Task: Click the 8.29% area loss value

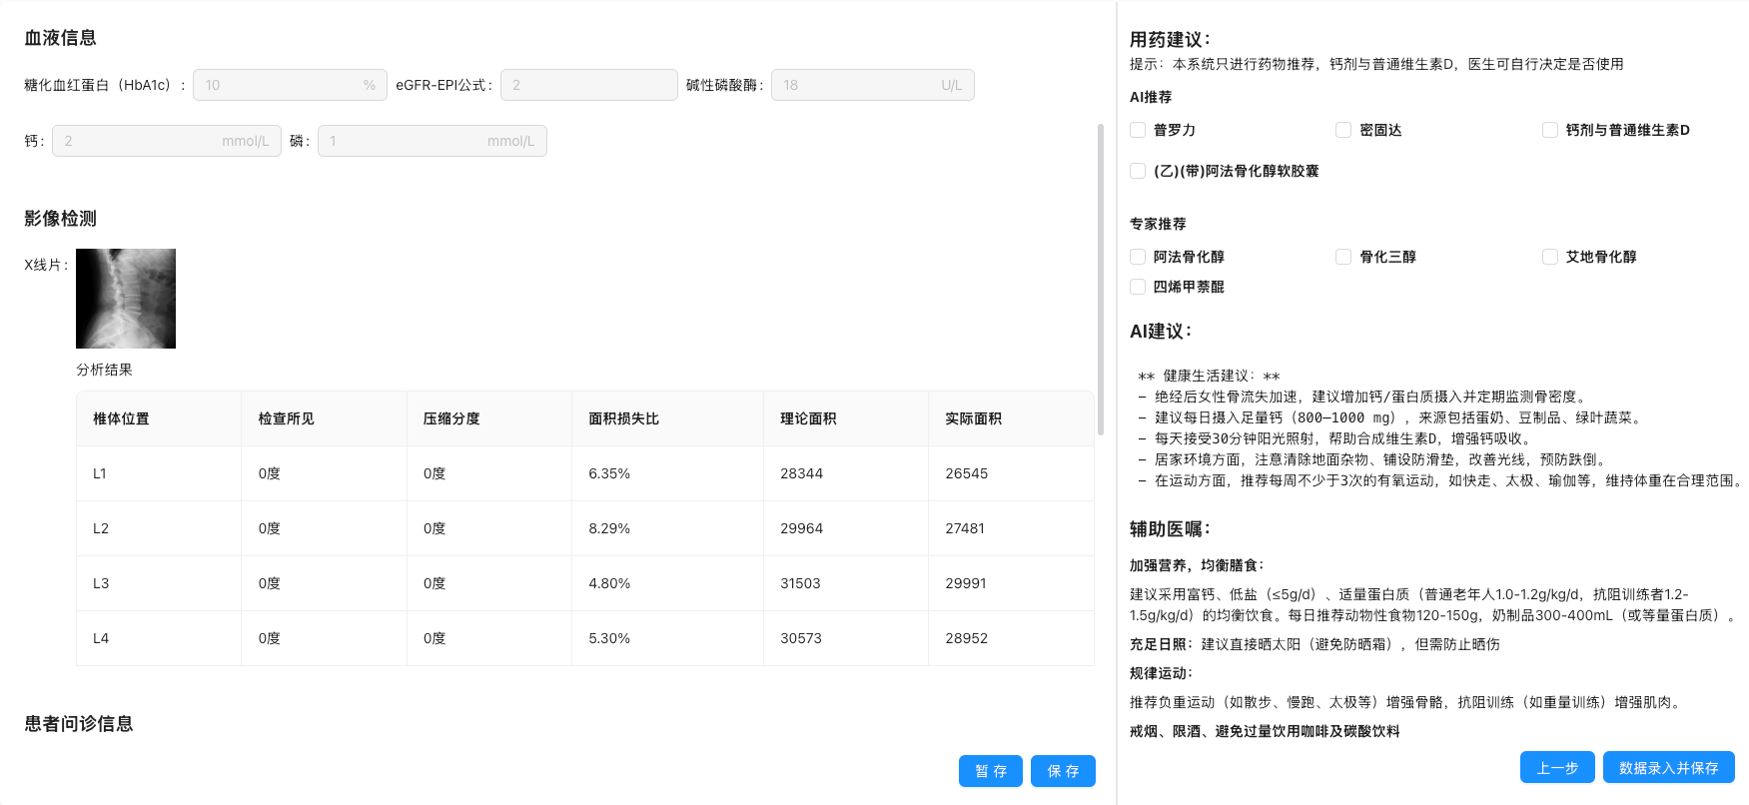Action: coord(609,528)
